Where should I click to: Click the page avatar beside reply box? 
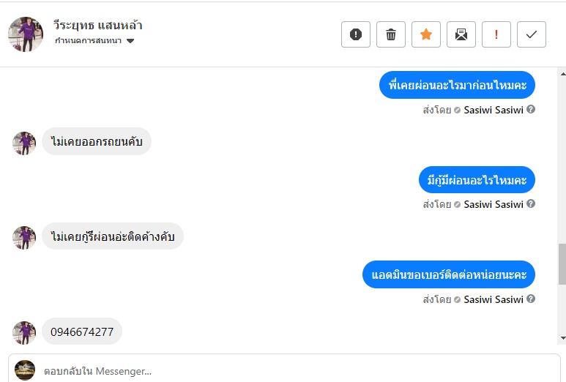point(25,370)
